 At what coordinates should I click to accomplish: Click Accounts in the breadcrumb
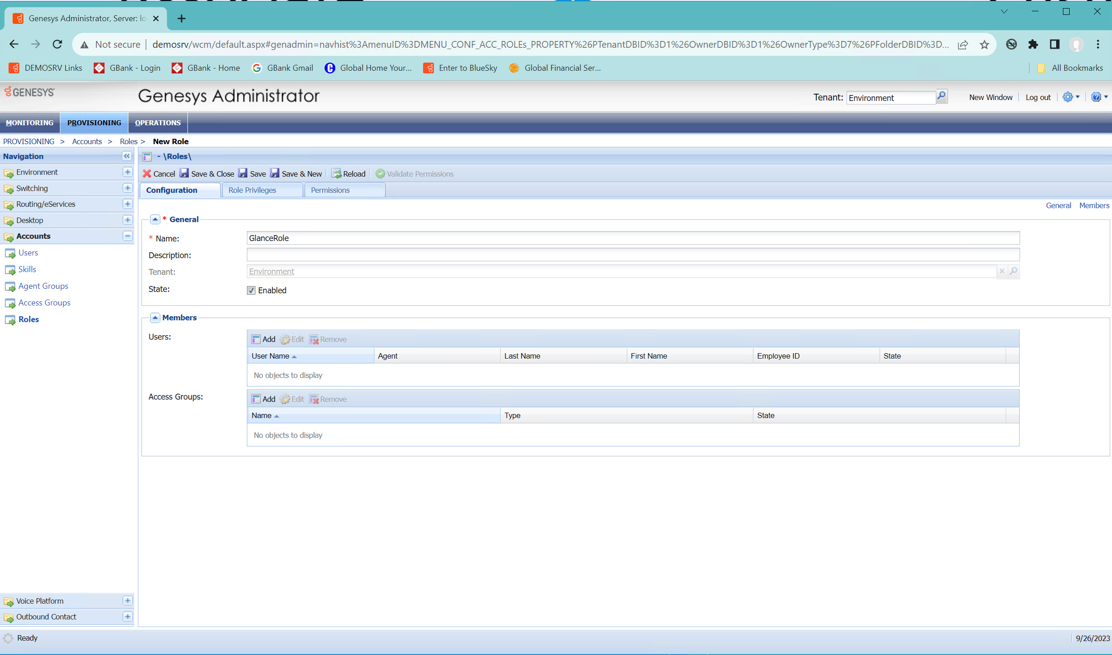point(87,141)
